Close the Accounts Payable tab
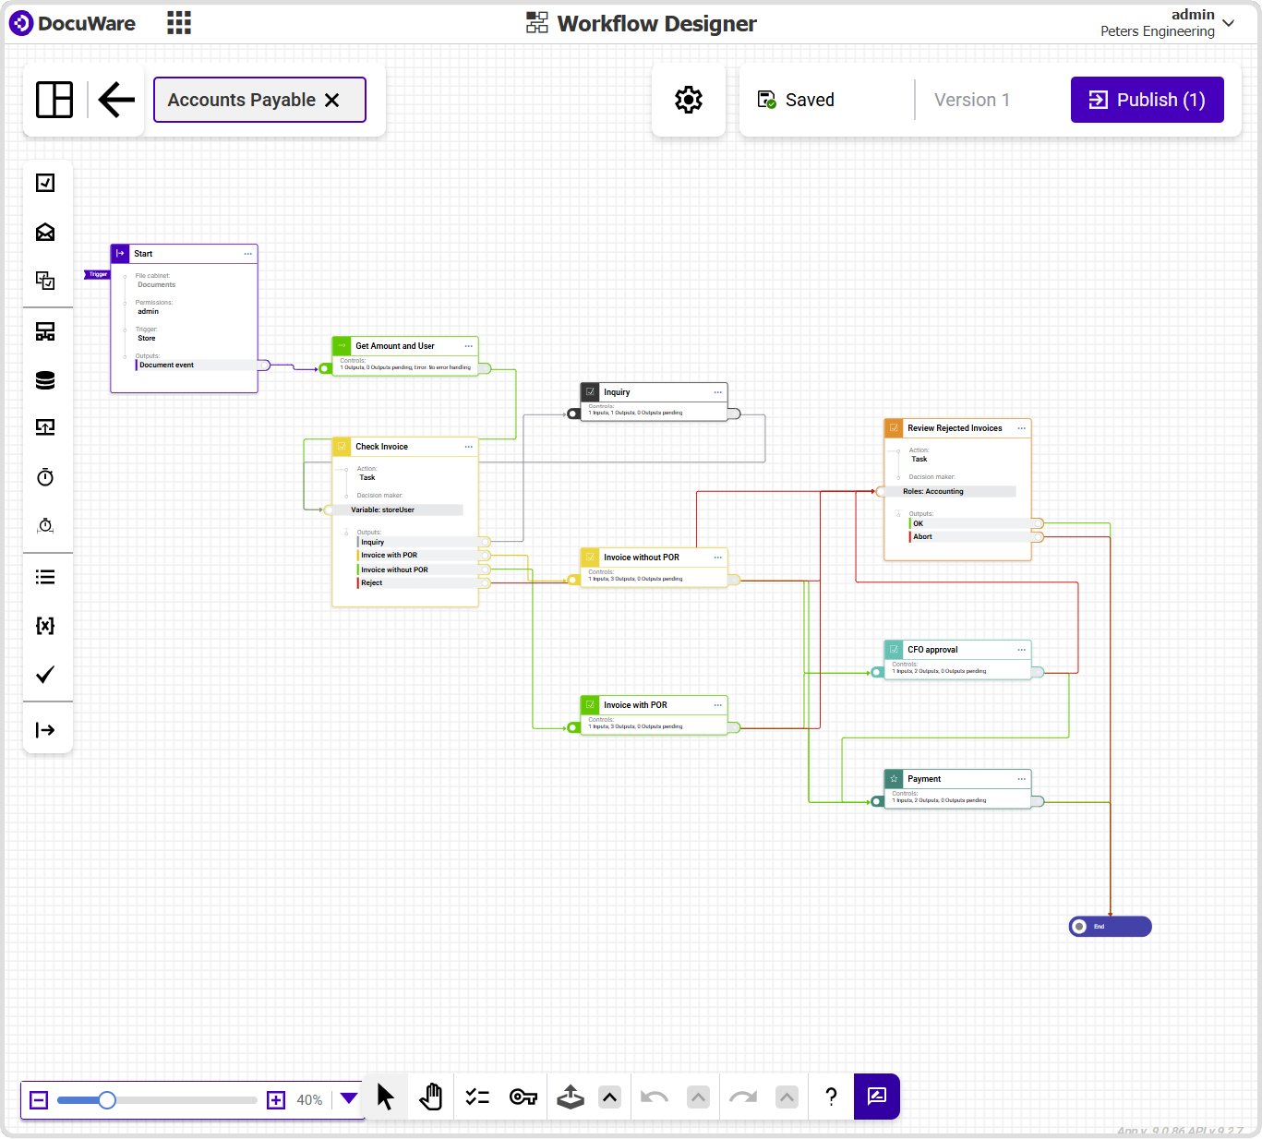1262x1139 pixels. pyautogui.click(x=332, y=100)
